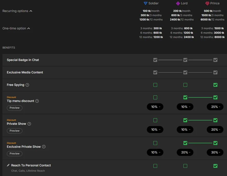This screenshot has width=227, height=176.
Task: Enable Free Spying for the Soldier tier
Action: pos(155,85)
